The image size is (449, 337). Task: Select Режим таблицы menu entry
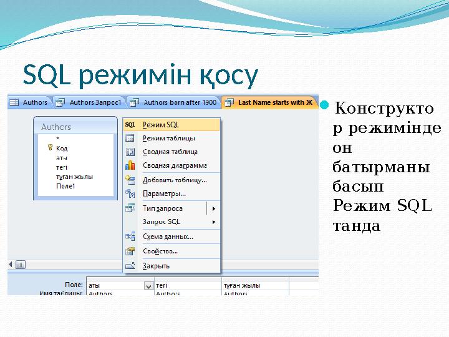coord(172,138)
